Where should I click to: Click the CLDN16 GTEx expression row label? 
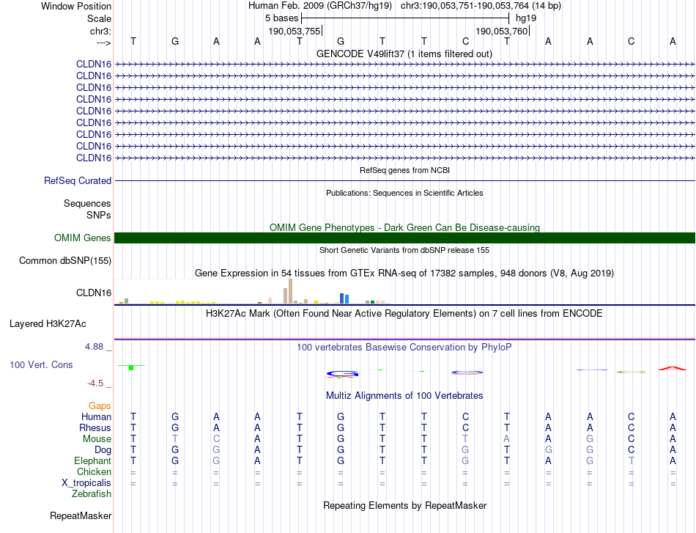94,293
